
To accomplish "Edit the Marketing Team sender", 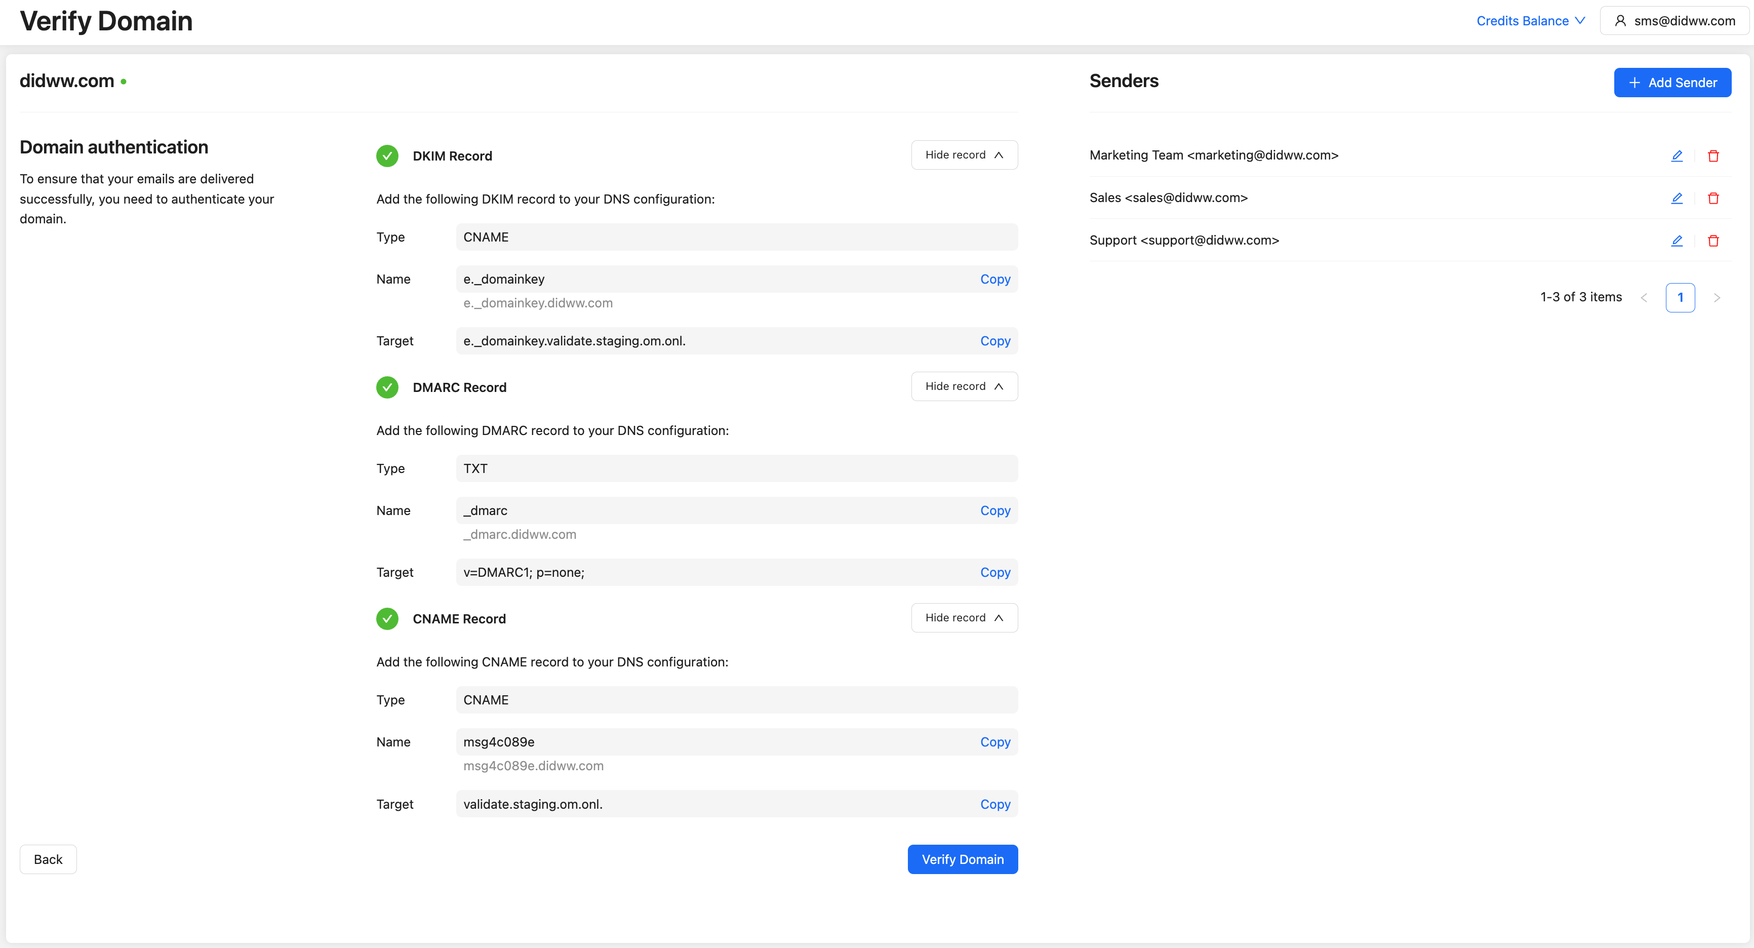I will (1677, 156).
